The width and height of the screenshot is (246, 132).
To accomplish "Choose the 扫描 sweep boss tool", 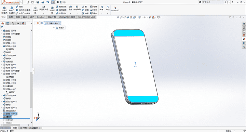I will (19, 7).
